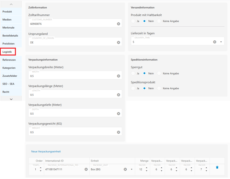Image resolution: width=230 pixels, height=179 pixels.
Task: Open the SEO - SEA sidebar section
Action: coord(9,84)
